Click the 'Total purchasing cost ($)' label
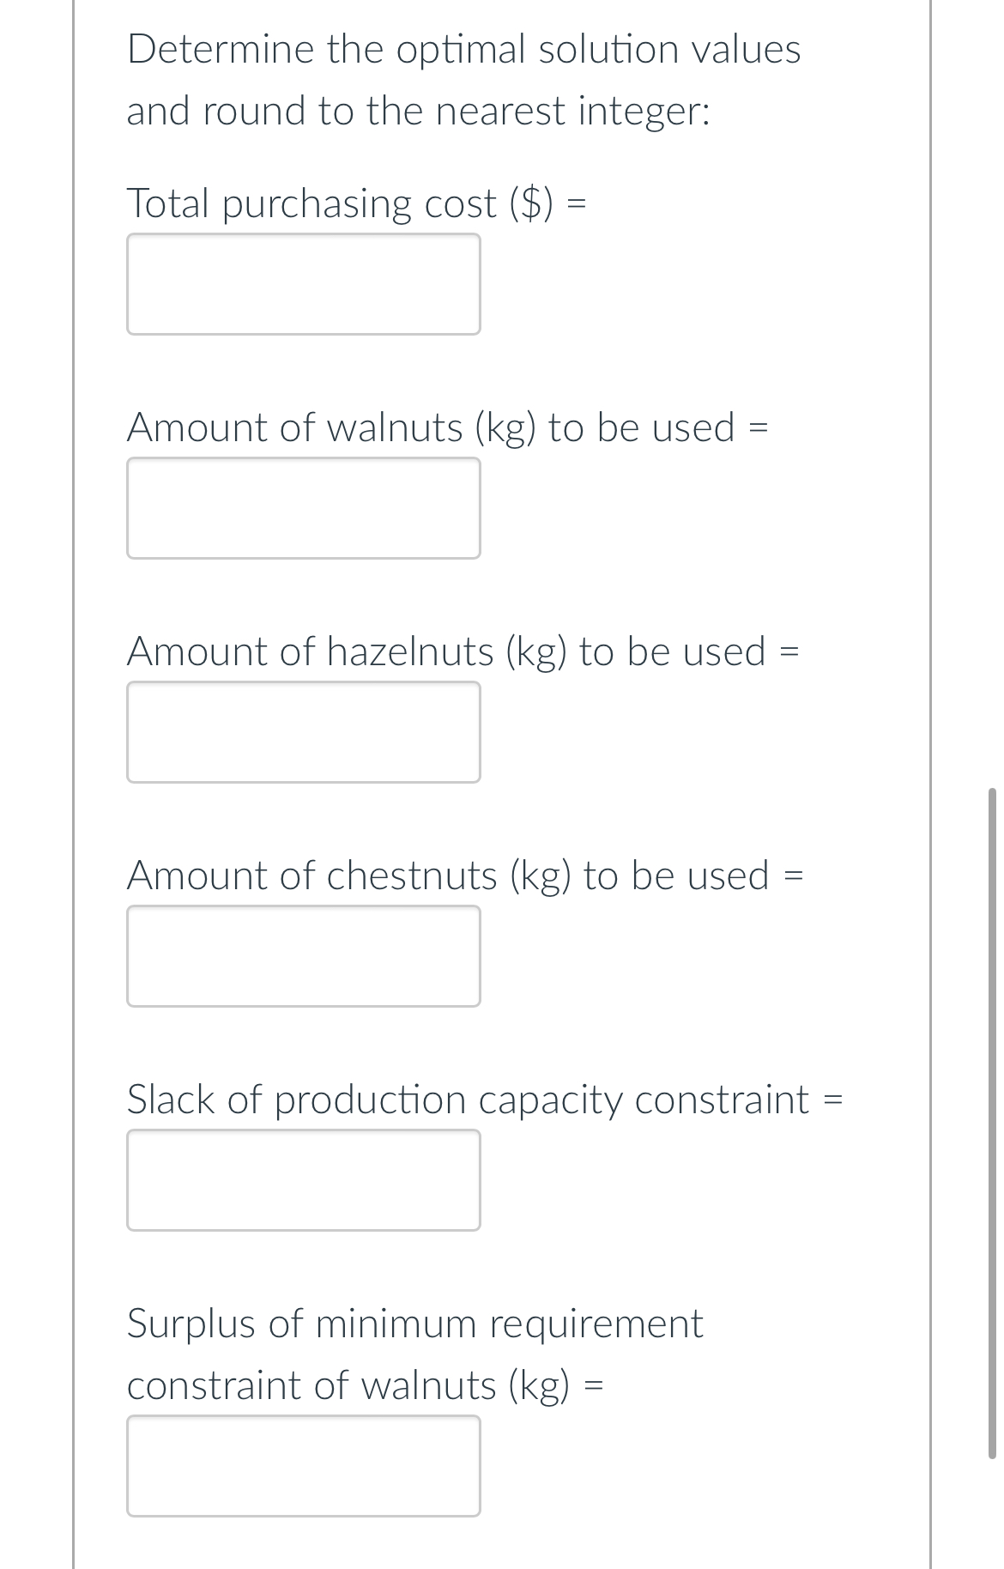The image size is (1004, 1569). [340, 204]
